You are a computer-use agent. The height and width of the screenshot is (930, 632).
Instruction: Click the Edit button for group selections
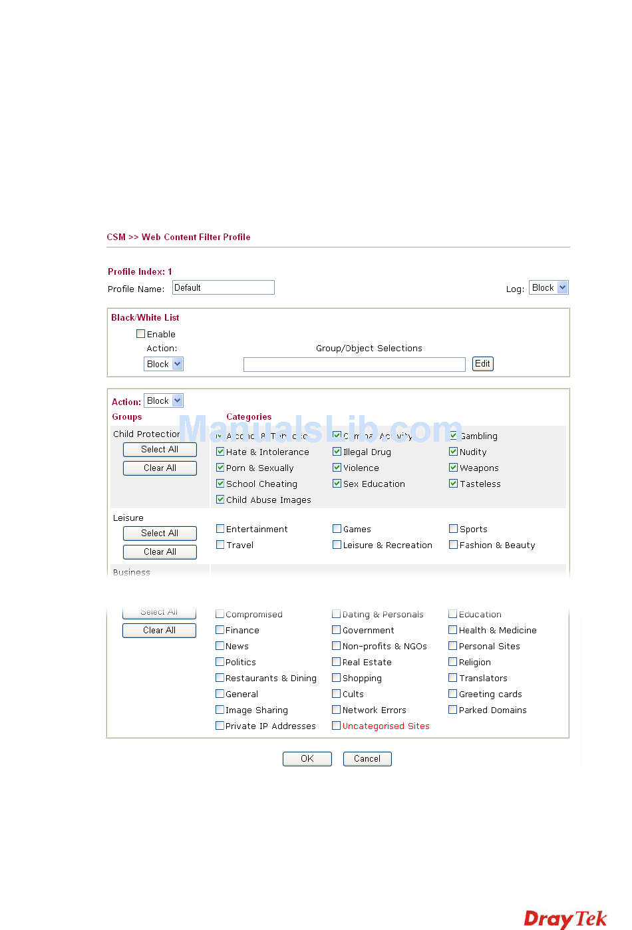click(x=482, y=364)
